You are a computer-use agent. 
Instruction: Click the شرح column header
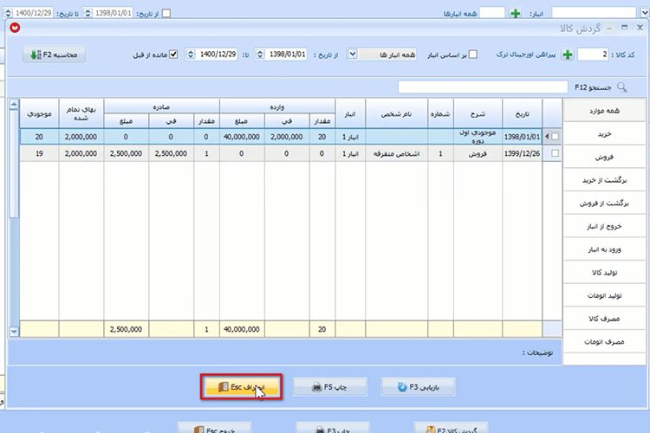(478, 114)
